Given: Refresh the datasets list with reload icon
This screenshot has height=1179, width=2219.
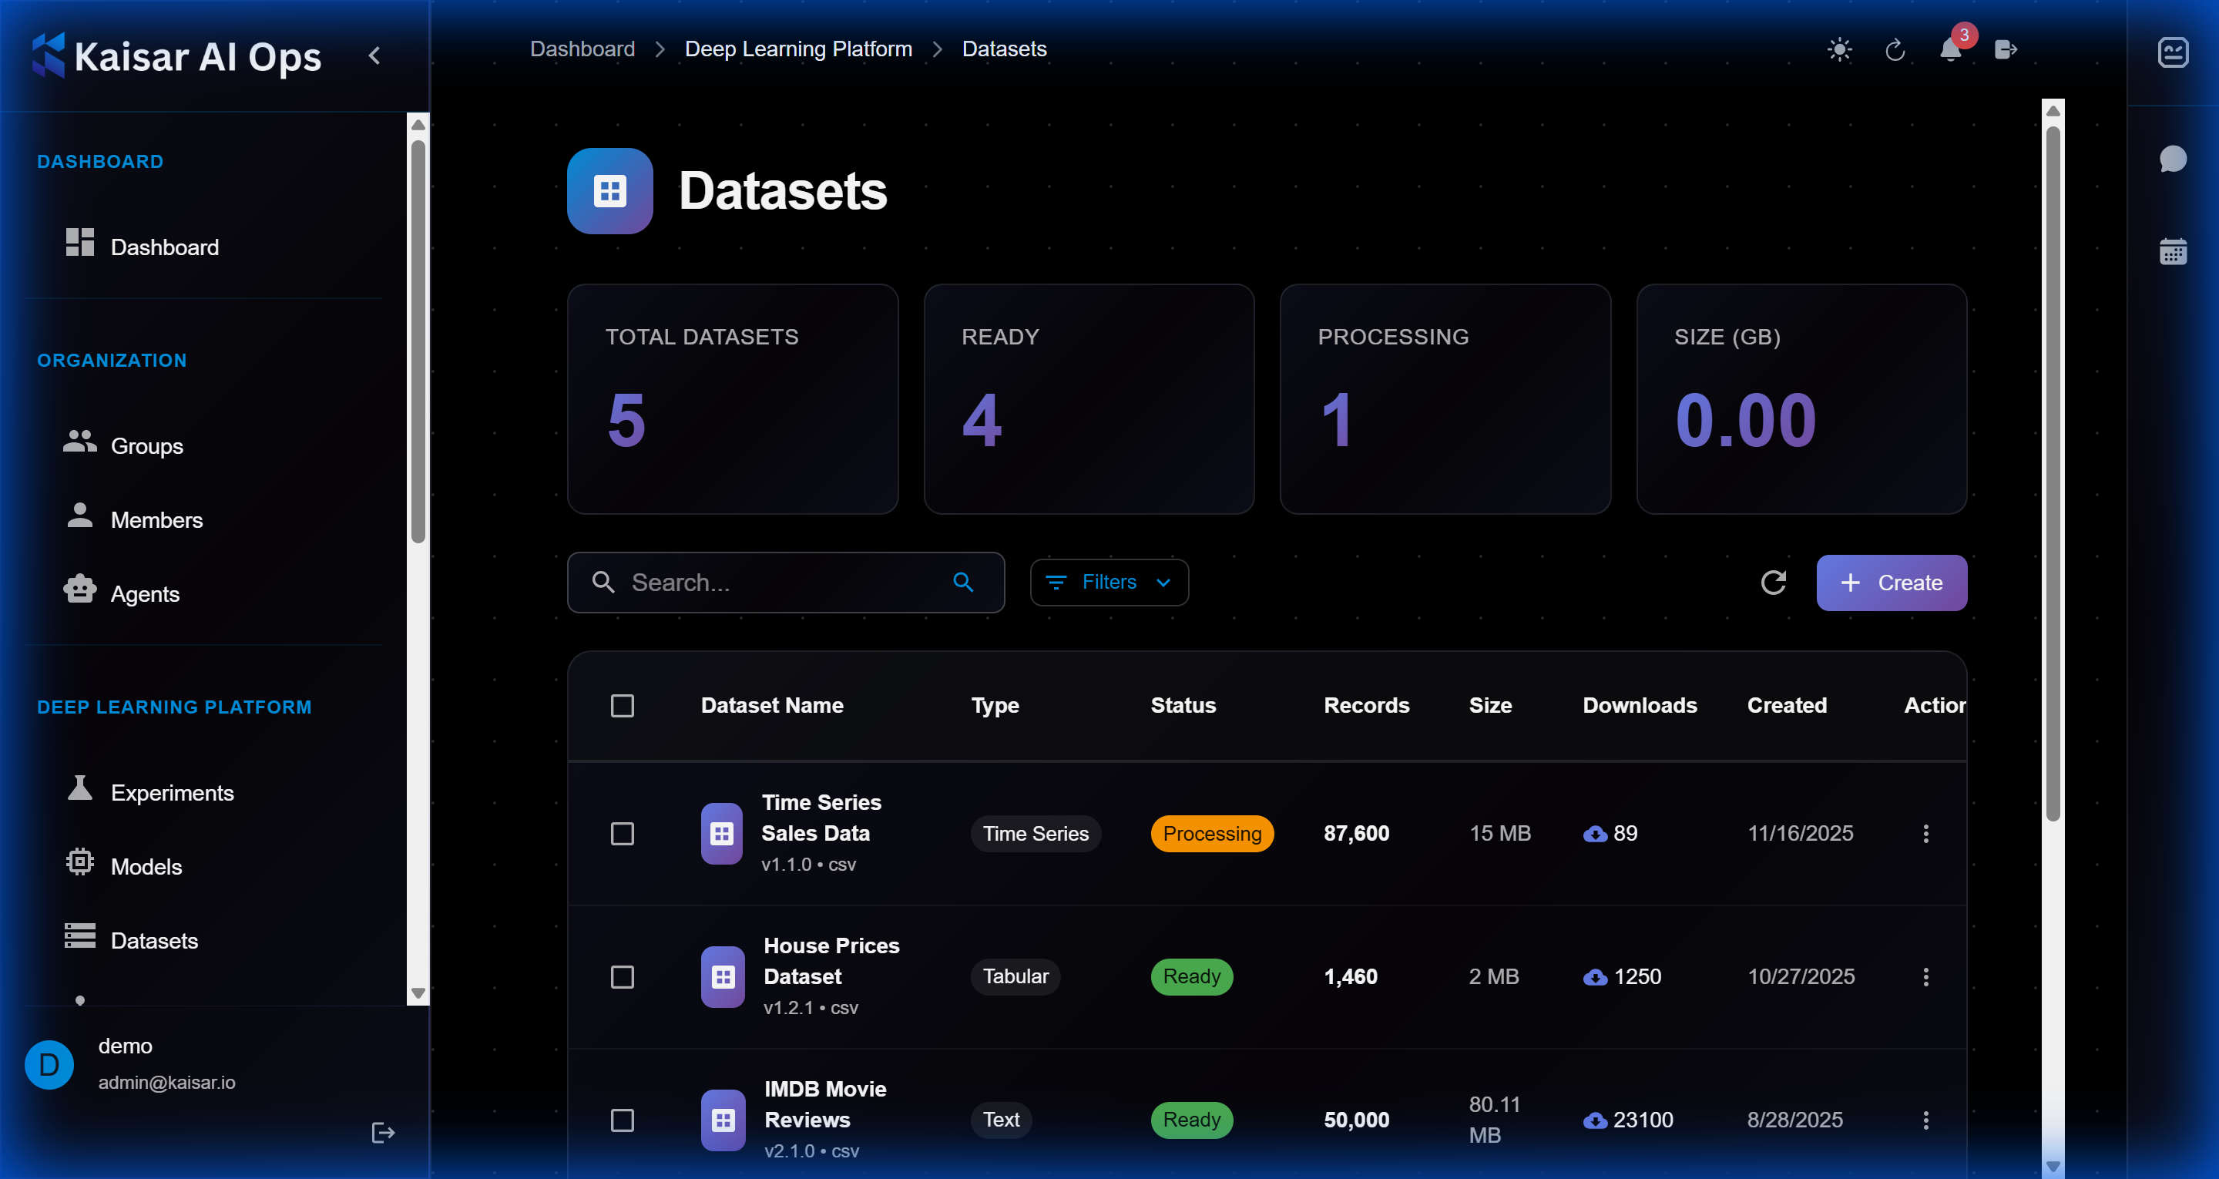Looking at the screenshot, I should coord(1774,583).
